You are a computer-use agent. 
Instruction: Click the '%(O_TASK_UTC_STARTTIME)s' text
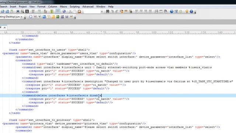coord(212,81)
